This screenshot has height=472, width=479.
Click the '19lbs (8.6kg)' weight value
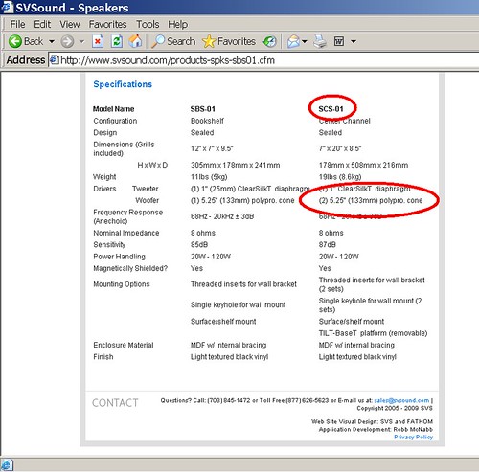pos(340,177)
